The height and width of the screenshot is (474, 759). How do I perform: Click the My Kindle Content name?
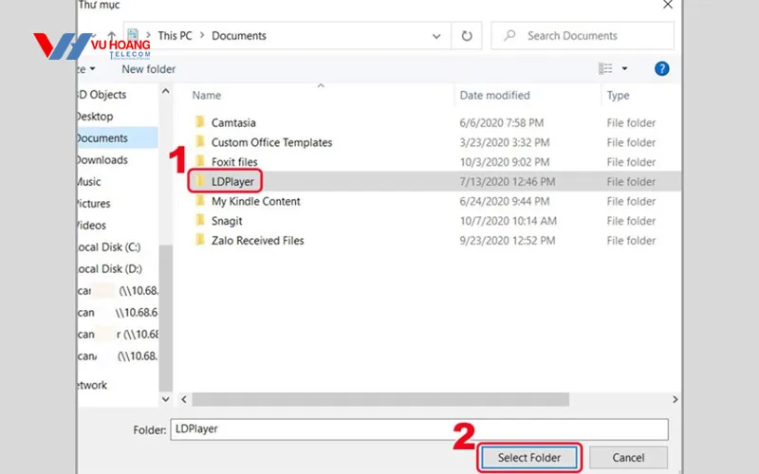coord(255,201)
